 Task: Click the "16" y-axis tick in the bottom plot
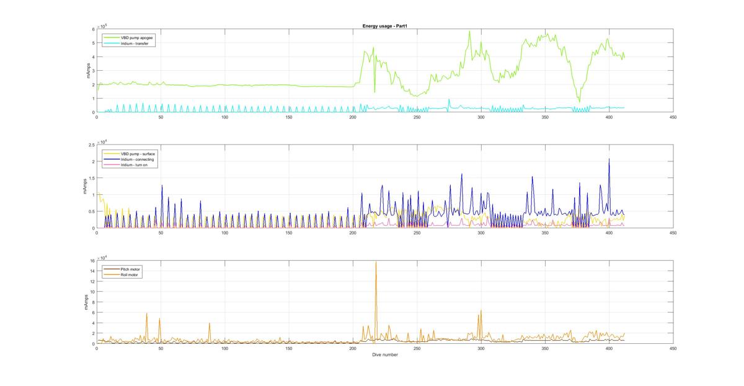click(91, 261)
